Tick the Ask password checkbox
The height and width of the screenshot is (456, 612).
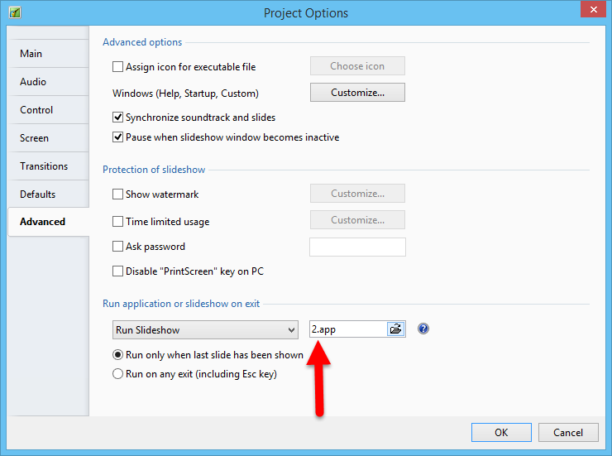coord(117,247)
